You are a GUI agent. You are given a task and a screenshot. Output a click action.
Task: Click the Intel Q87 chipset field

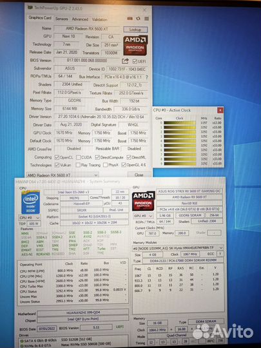pyautogui.click(x=82, y=319)
